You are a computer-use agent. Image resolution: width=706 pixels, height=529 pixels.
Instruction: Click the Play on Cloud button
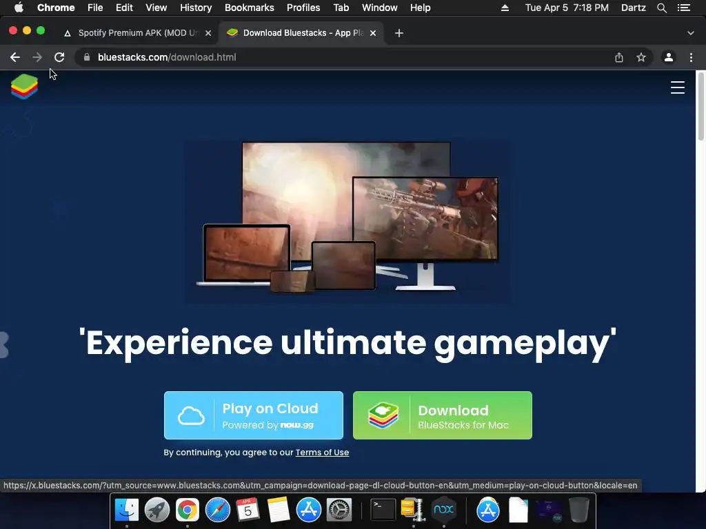click(254, 415)
